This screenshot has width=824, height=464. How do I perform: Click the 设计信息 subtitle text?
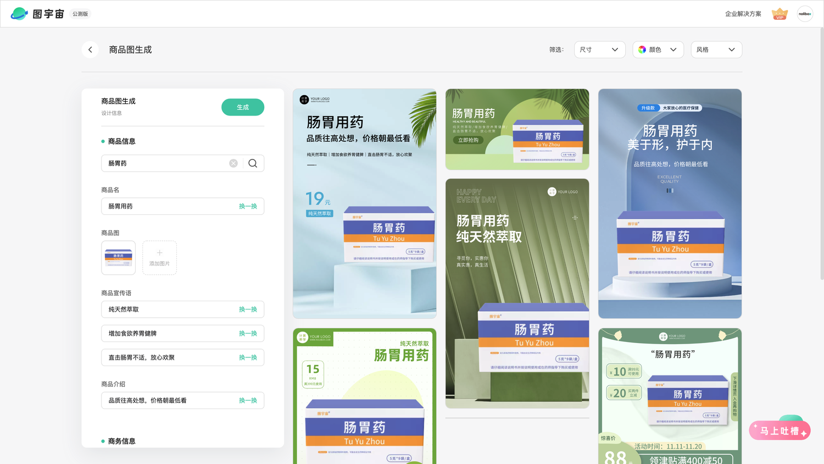pos(112,113)
